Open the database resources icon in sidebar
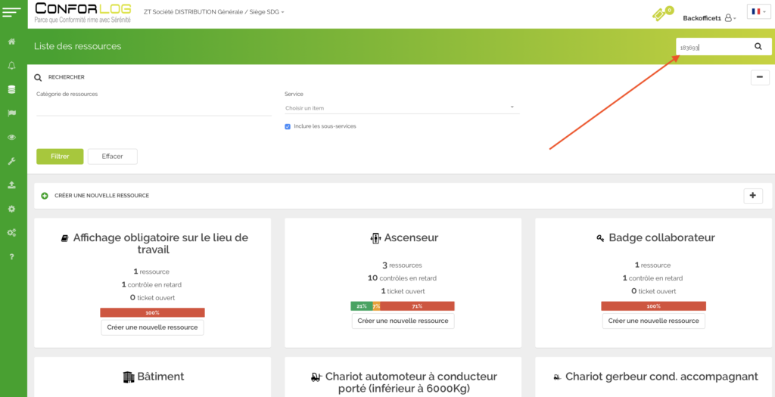This screenshot has height=397, width=775. click(11, 89)
